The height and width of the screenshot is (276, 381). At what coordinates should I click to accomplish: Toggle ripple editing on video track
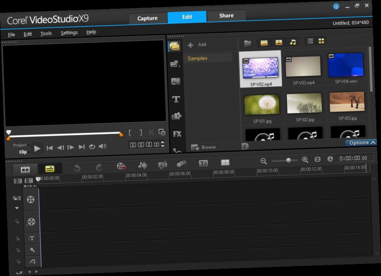[17, 198]
